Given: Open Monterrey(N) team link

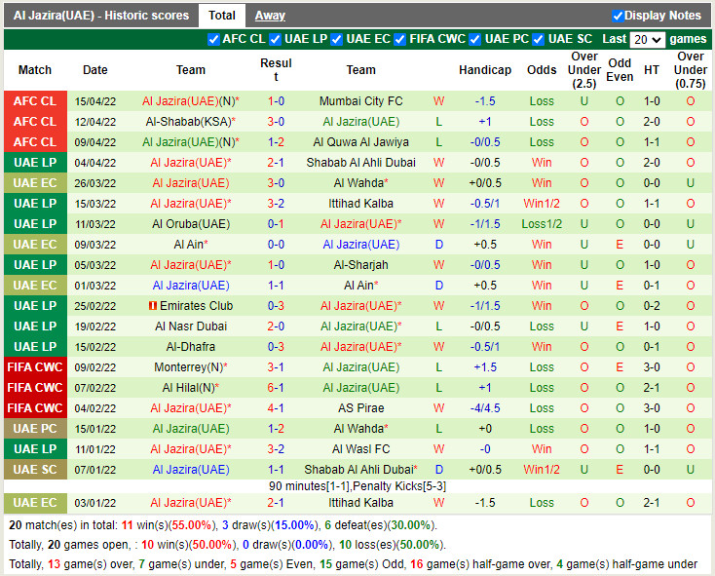Looking at the screenshot, I should point(189,367).
